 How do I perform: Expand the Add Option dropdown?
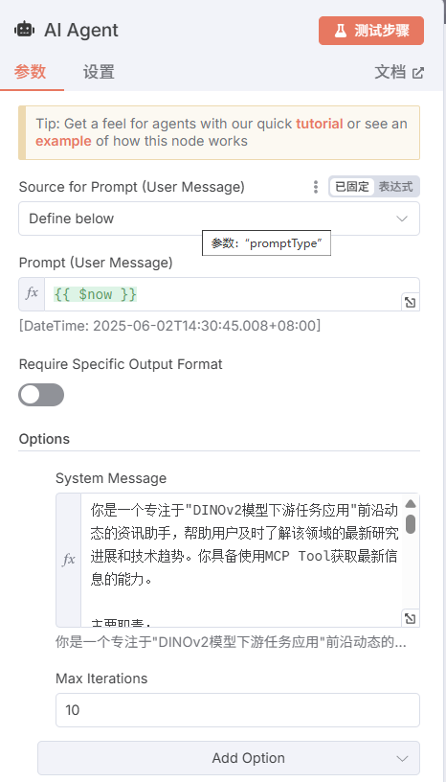pyautogui.click(x=229, y=758)
